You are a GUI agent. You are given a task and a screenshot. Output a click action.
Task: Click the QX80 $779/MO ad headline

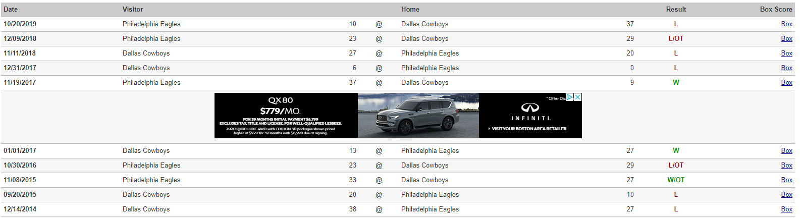tap(280, 105)
